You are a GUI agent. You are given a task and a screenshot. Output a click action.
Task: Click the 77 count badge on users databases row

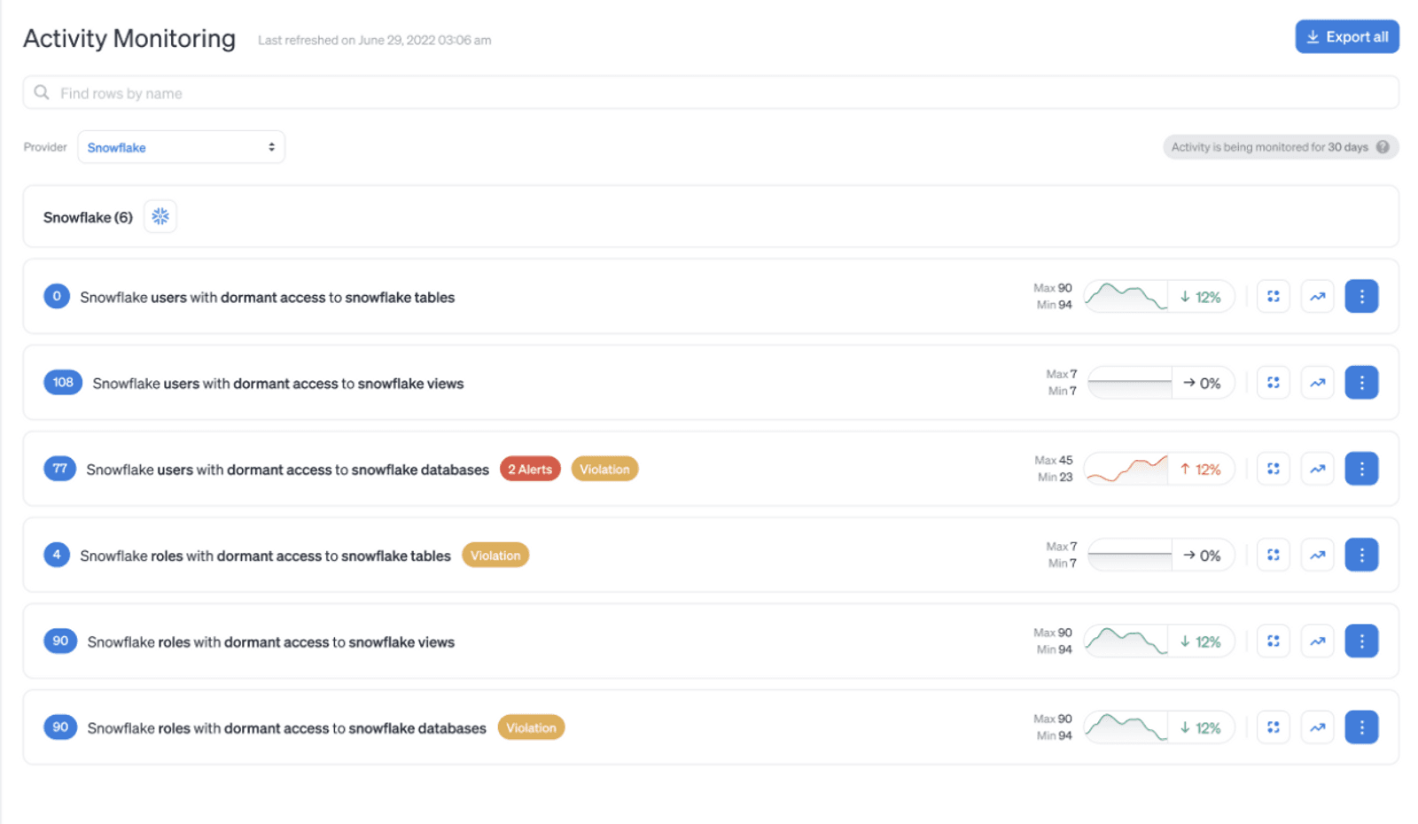pos(59,469)
